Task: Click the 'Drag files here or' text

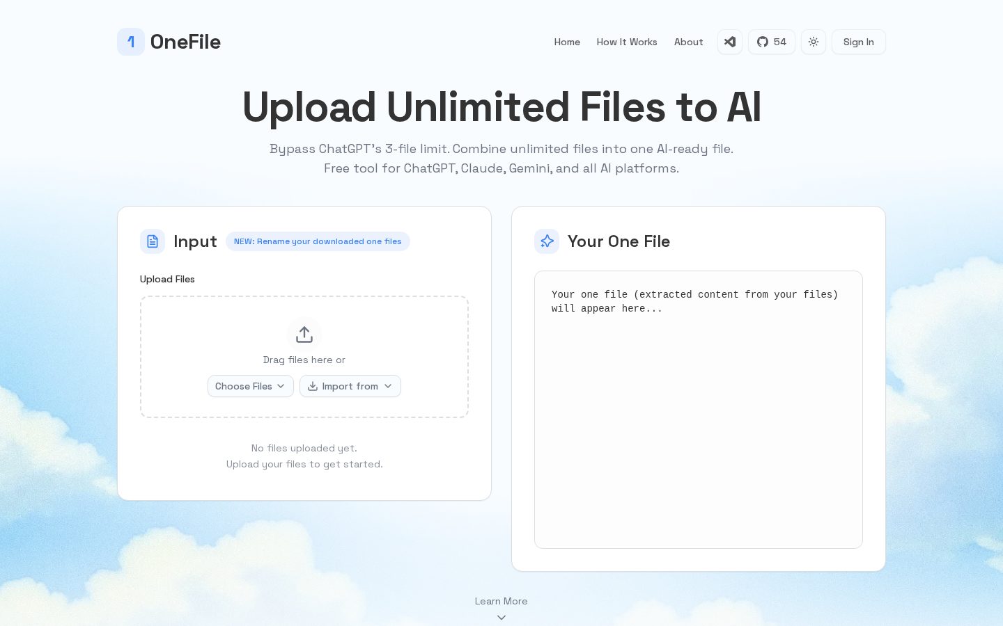Action: (x=304, y=360)
